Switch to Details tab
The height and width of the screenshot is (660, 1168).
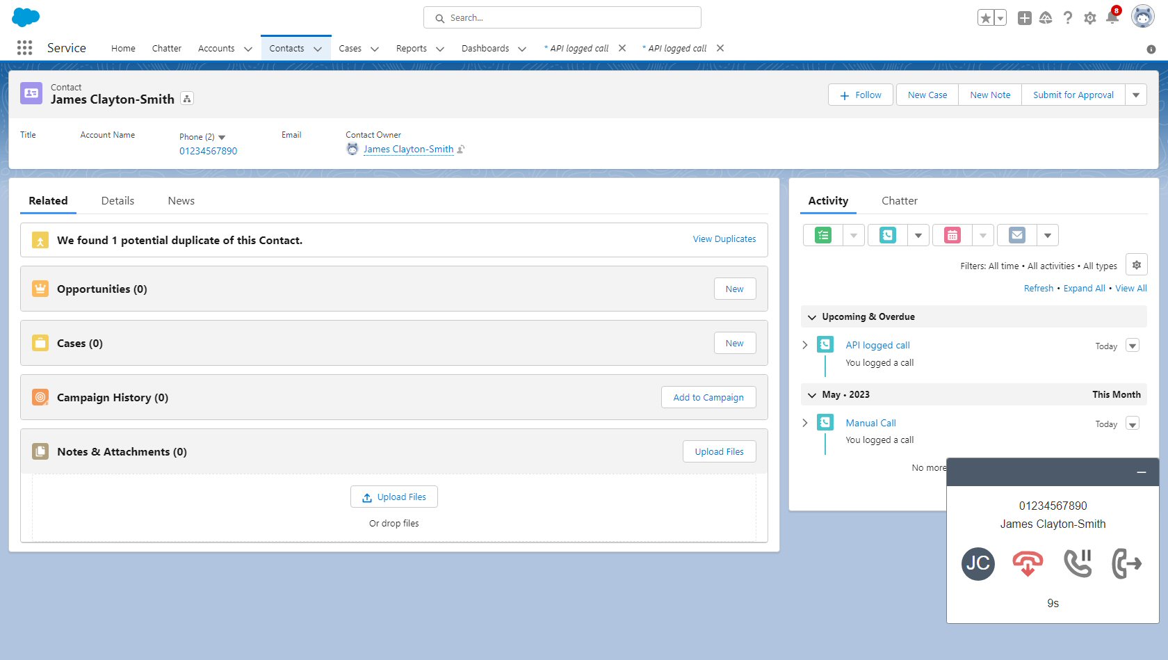tap(117, 201)
